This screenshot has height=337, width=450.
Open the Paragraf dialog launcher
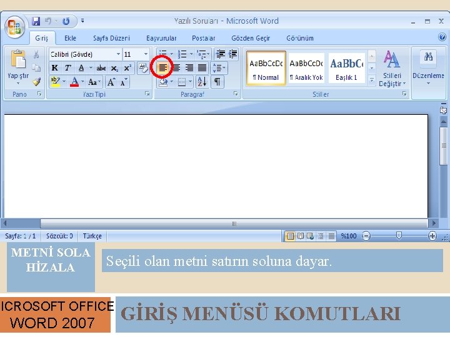click(236, 94)
